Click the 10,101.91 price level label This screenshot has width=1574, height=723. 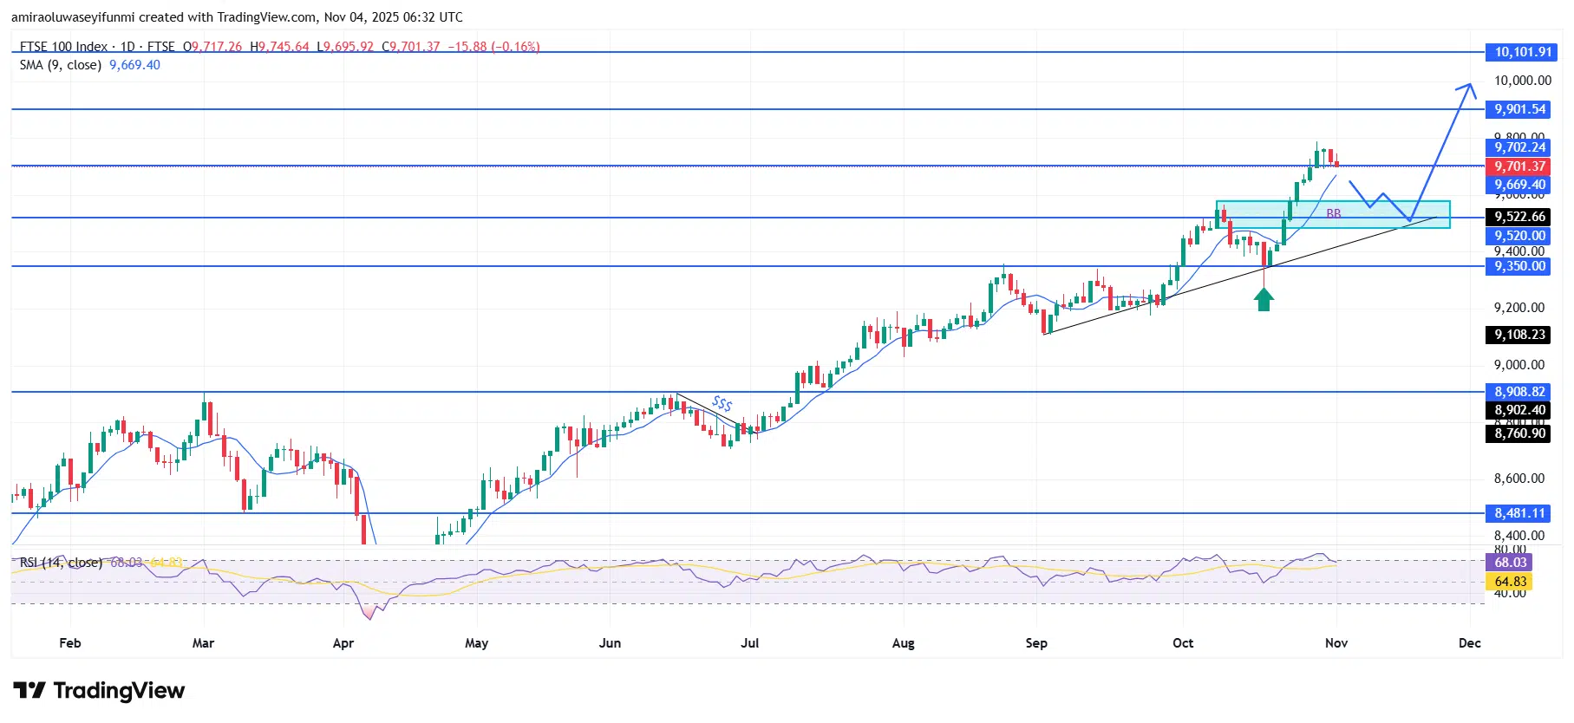[1523, 52]
